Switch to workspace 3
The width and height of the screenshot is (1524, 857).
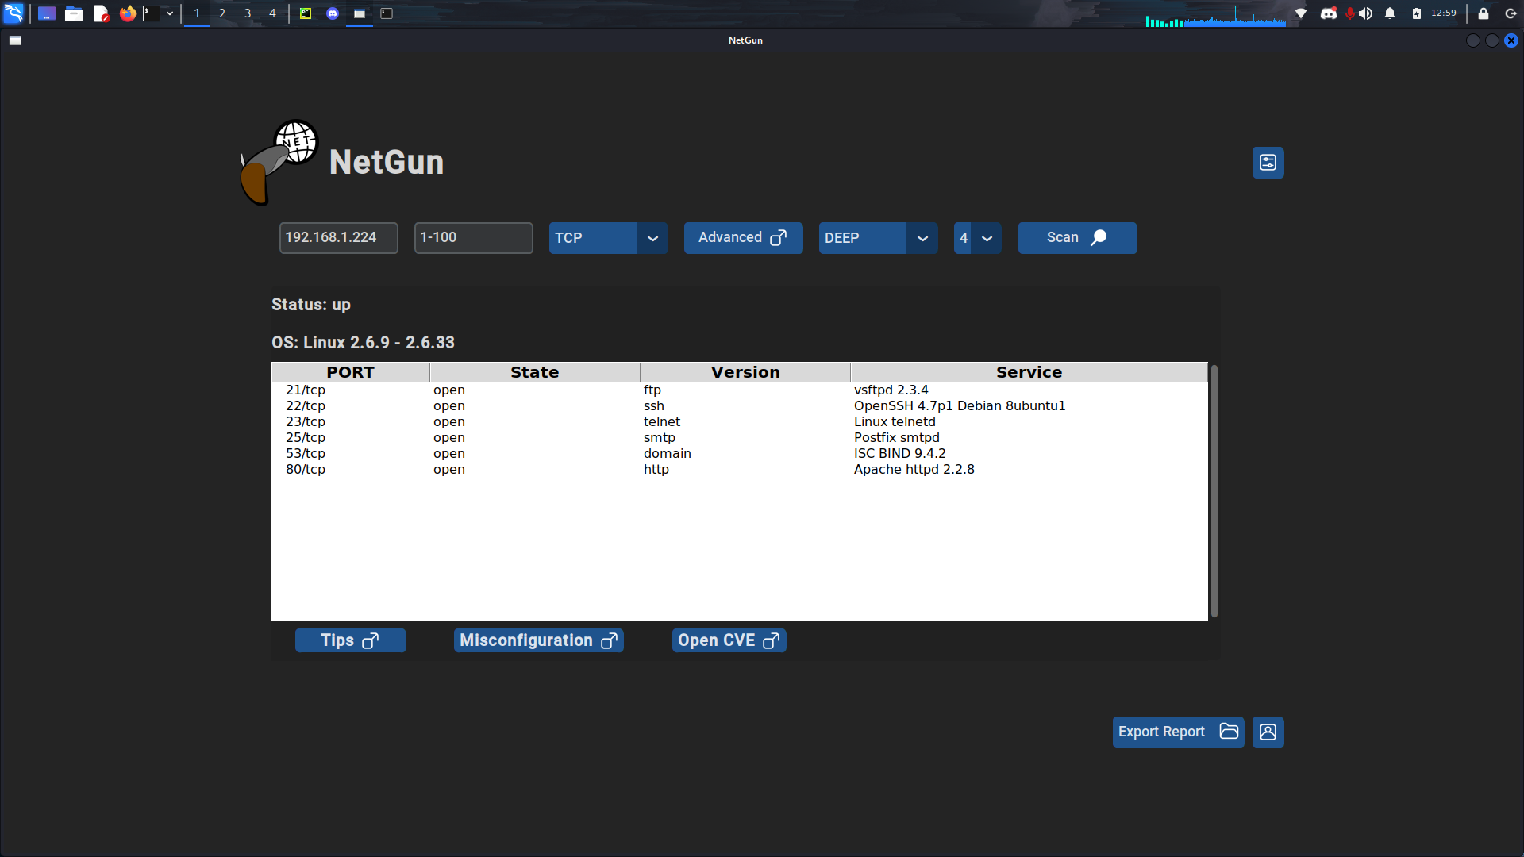tap(248, 13)
